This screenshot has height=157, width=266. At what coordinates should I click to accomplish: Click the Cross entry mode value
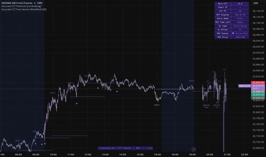click(240, 19)
